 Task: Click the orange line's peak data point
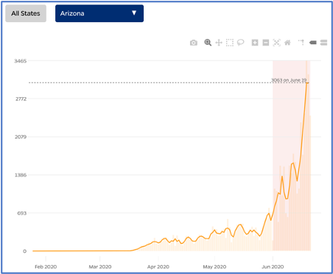[307, 83]
